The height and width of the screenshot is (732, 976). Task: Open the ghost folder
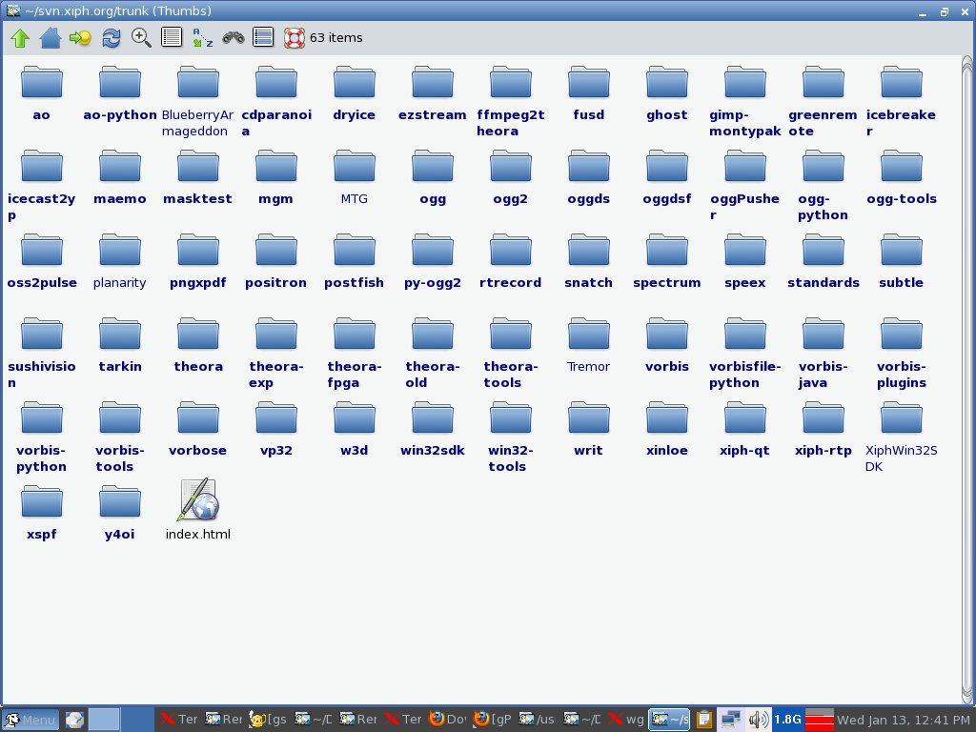[667, 93]
